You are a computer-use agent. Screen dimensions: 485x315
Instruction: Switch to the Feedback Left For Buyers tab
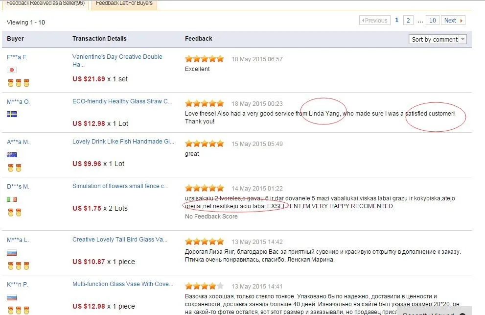click(x=124, y=4)
